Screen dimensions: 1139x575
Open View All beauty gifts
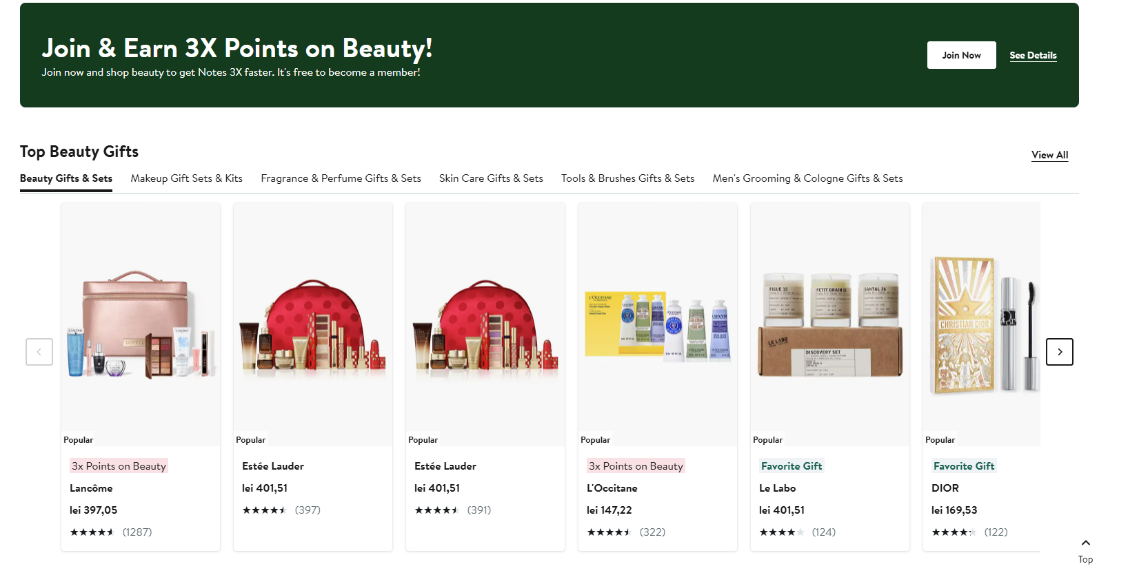1049,155
